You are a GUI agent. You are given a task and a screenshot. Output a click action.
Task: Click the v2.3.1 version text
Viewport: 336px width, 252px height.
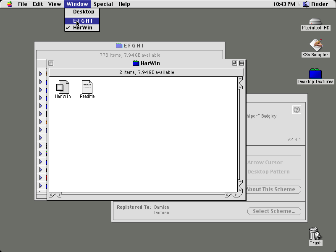(294, 139)
